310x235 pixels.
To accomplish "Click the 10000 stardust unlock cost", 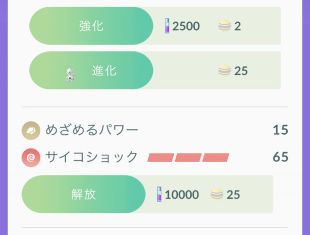I will [182, 195].
